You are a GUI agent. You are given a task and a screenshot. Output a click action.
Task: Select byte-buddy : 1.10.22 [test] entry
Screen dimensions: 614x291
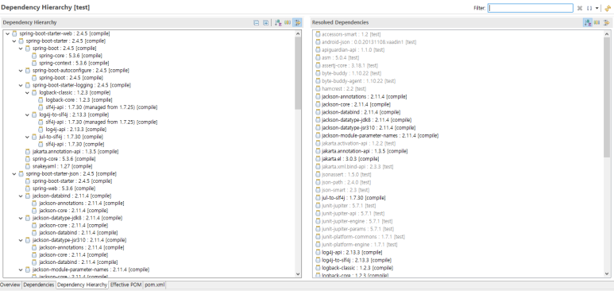coord(351,73)
